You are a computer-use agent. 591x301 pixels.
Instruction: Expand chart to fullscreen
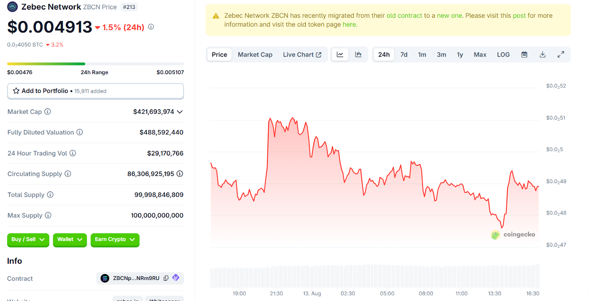pyautogui.click(x=560, y=55)
